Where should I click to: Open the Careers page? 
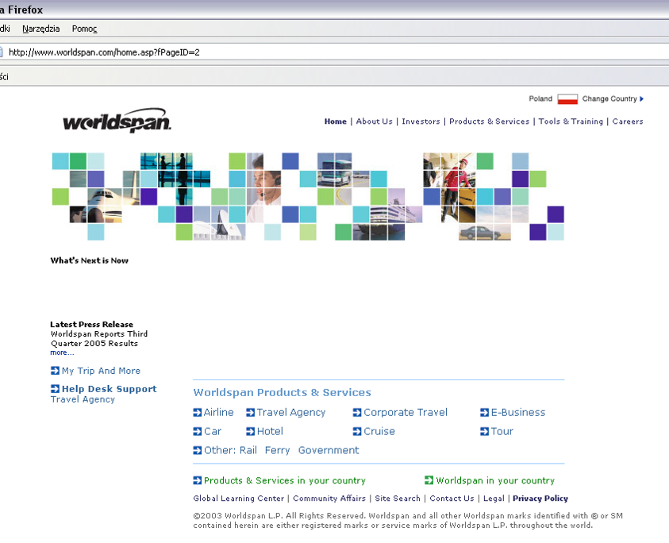(628, 121)
